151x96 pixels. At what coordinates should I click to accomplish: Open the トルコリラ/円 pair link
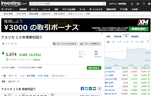click(111, 79)
